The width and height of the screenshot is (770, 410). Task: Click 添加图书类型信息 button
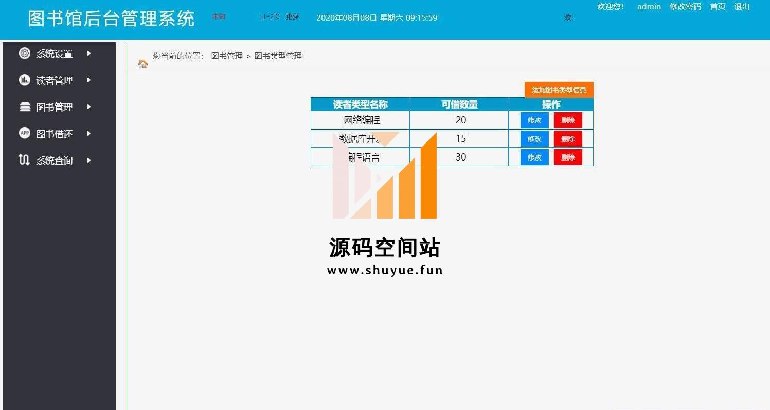559,90
